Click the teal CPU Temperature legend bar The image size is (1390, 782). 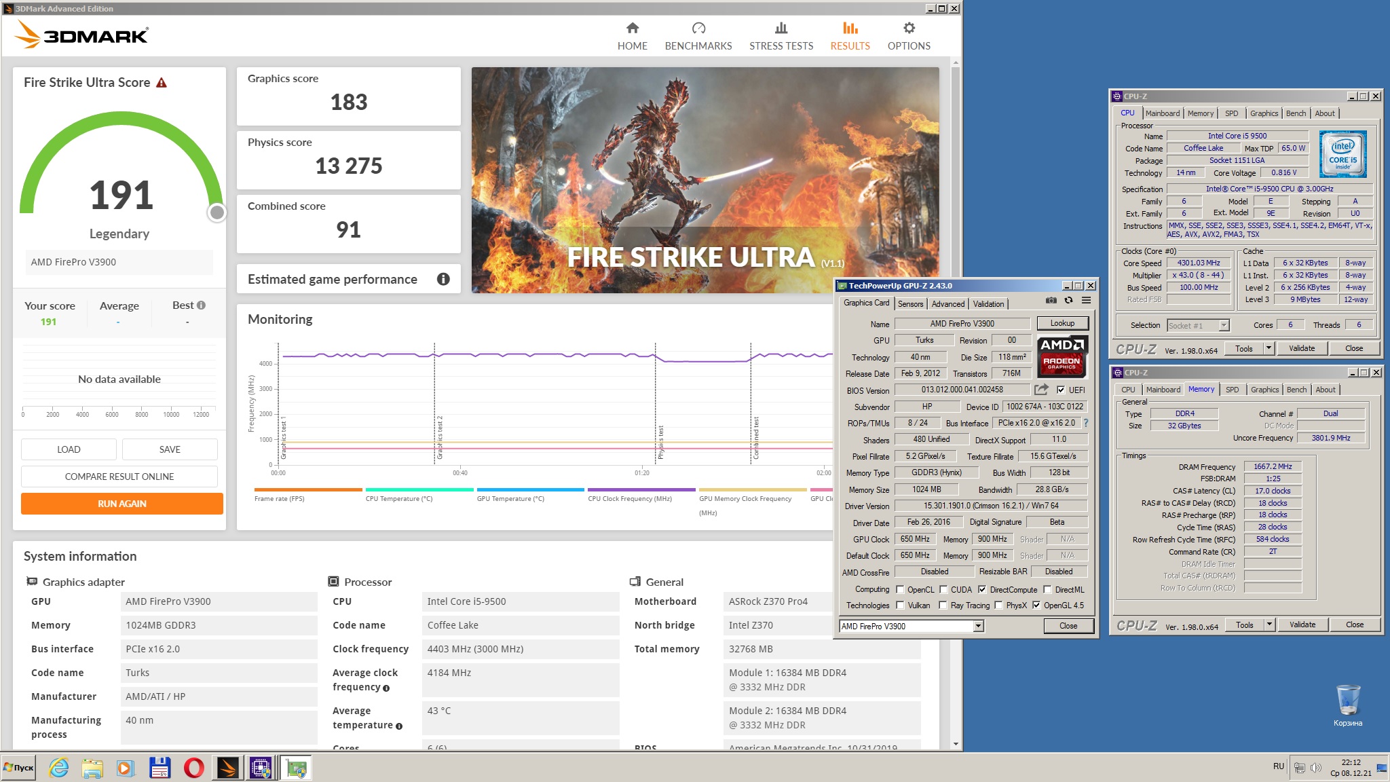point(419,489)
